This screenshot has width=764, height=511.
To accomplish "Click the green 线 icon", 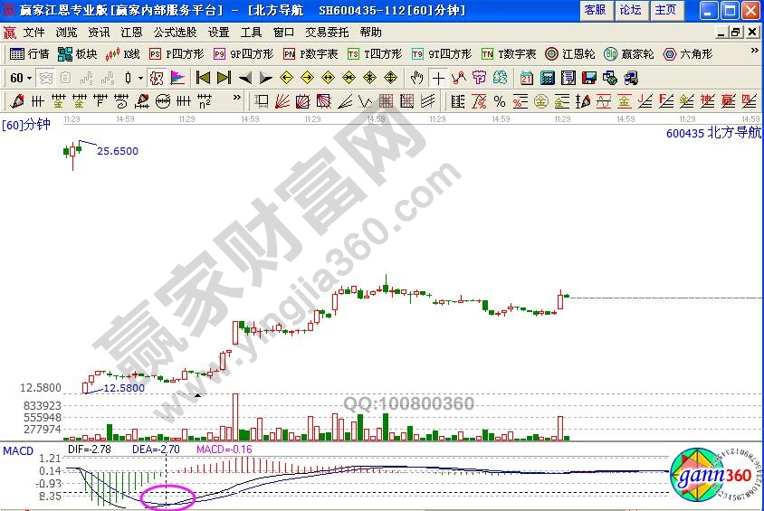I will (x=501, y=78).
